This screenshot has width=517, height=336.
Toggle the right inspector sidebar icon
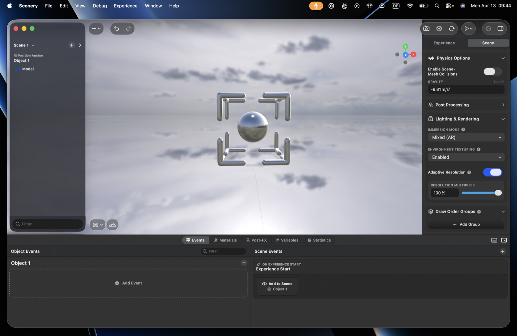click(x=500, y=28)
